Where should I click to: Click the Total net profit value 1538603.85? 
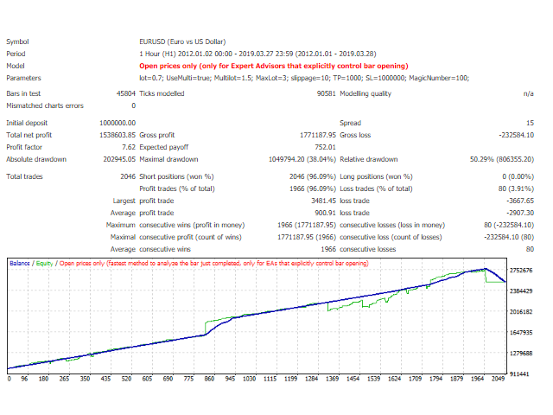(x=118, y=135)
